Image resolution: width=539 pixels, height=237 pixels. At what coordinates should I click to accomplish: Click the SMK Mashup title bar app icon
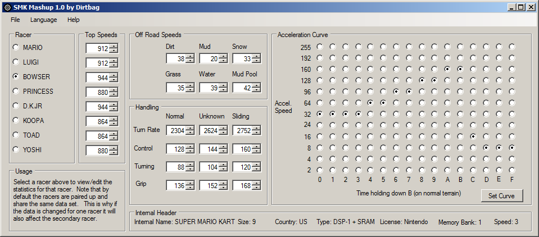click(7, 7)
